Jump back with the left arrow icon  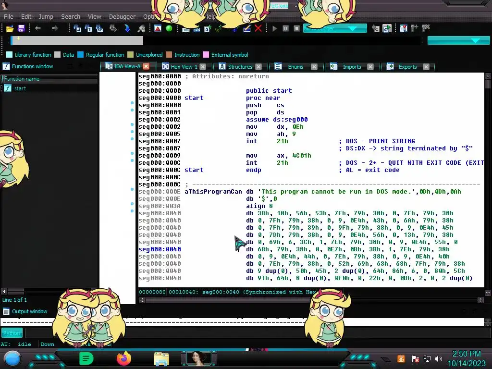point(37,28)
